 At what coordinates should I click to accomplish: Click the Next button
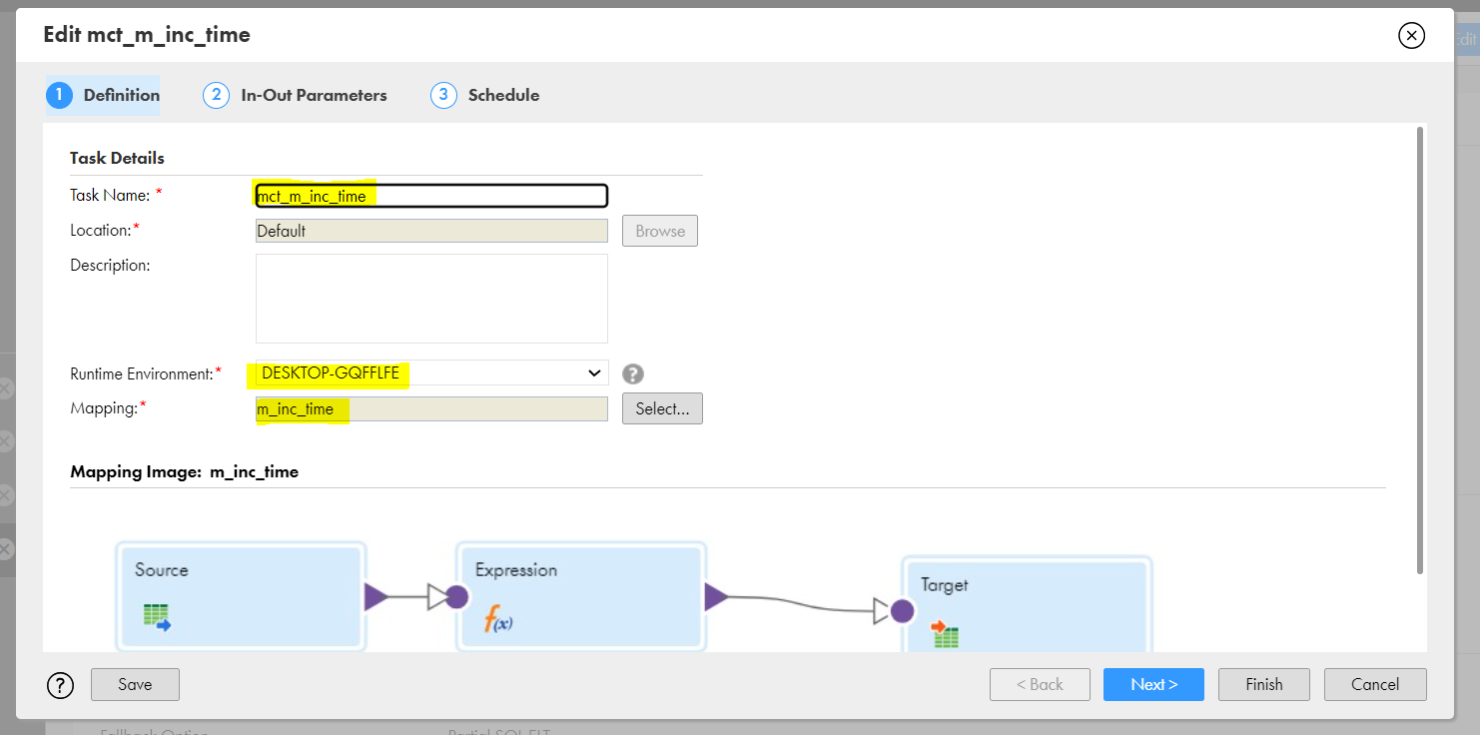tap(1153, 684)
